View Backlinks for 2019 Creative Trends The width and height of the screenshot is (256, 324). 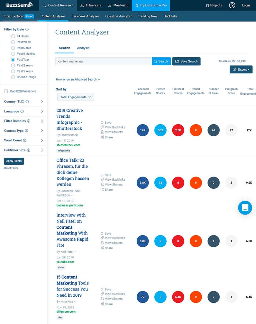coord(113,127)
